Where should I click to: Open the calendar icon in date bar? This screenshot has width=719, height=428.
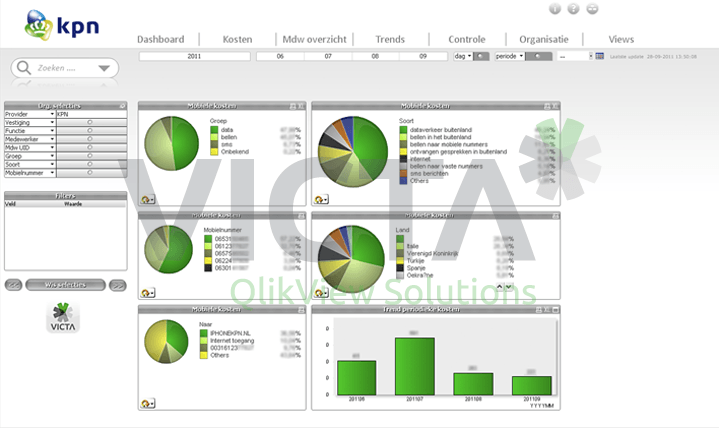(x=600, y=56)
